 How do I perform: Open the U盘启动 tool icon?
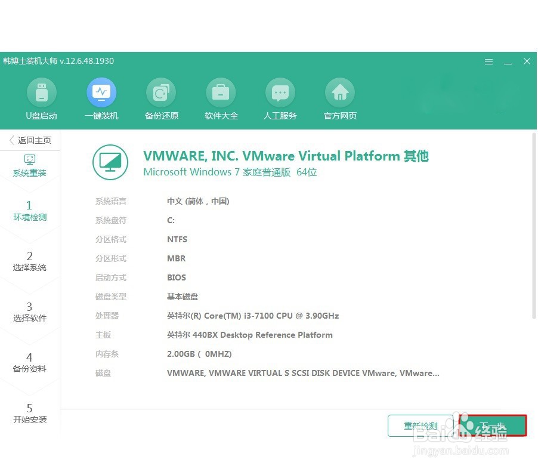coord(42,92)
